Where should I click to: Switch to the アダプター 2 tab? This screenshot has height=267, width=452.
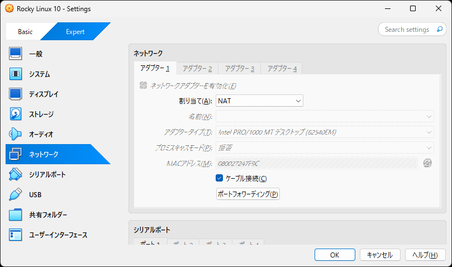[x=197, y=69]
